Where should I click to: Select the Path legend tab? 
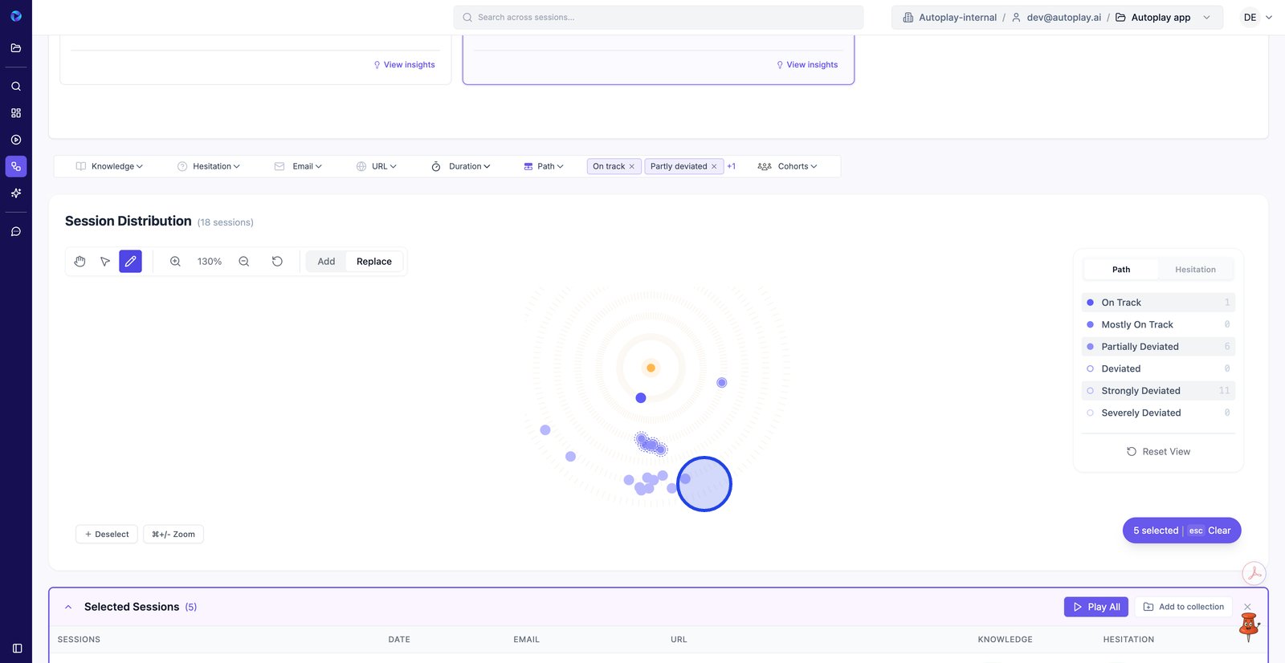tap(1121, 270)
